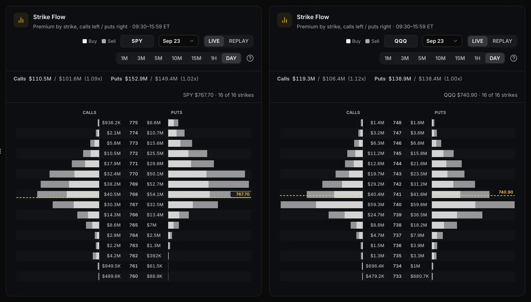Open help icon in SPY panel

click(250, 58)
